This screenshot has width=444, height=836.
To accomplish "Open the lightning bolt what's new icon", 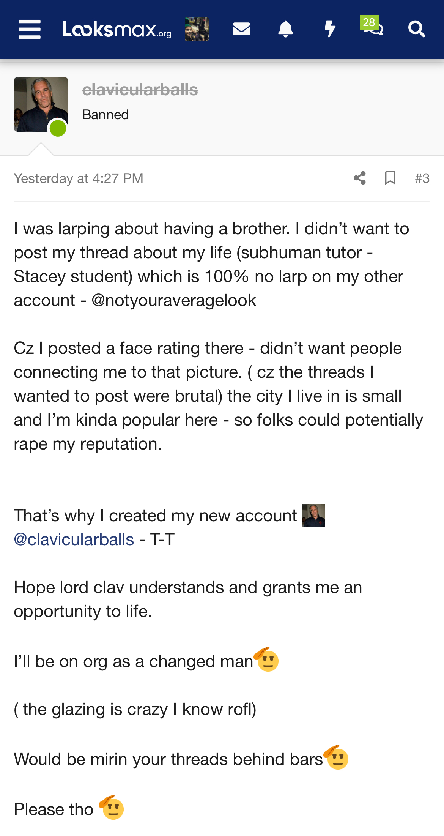I will click(330, 29).
